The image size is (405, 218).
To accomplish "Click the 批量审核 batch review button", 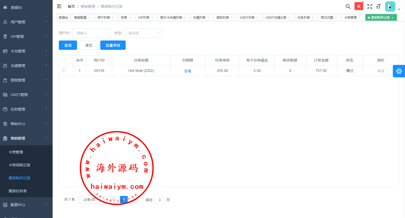I will (113, 45).
